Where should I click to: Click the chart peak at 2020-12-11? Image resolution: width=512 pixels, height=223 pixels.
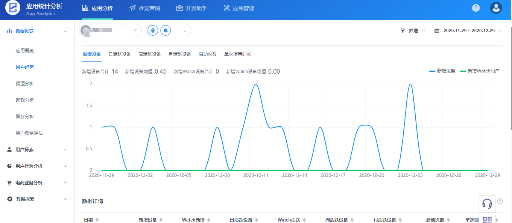[x=256, y=84]
